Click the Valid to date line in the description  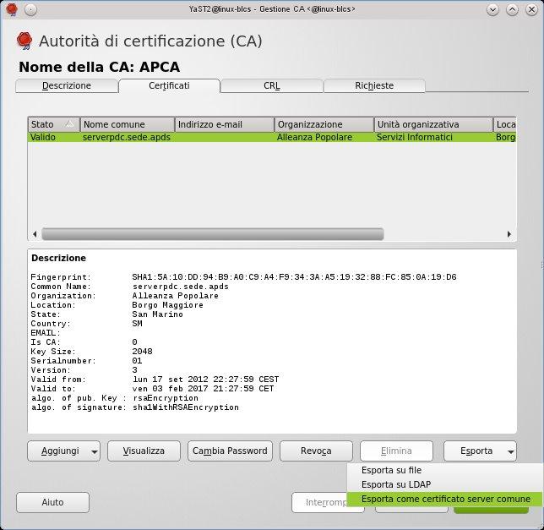click(152, 389)
